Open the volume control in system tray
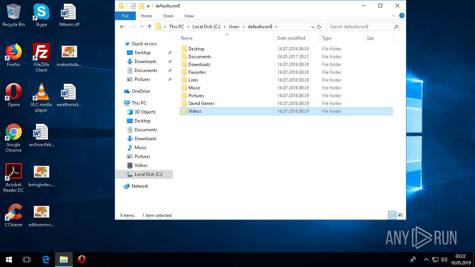Image resolution: width=475 pixels, height=267 pixels. pos(444,260)
